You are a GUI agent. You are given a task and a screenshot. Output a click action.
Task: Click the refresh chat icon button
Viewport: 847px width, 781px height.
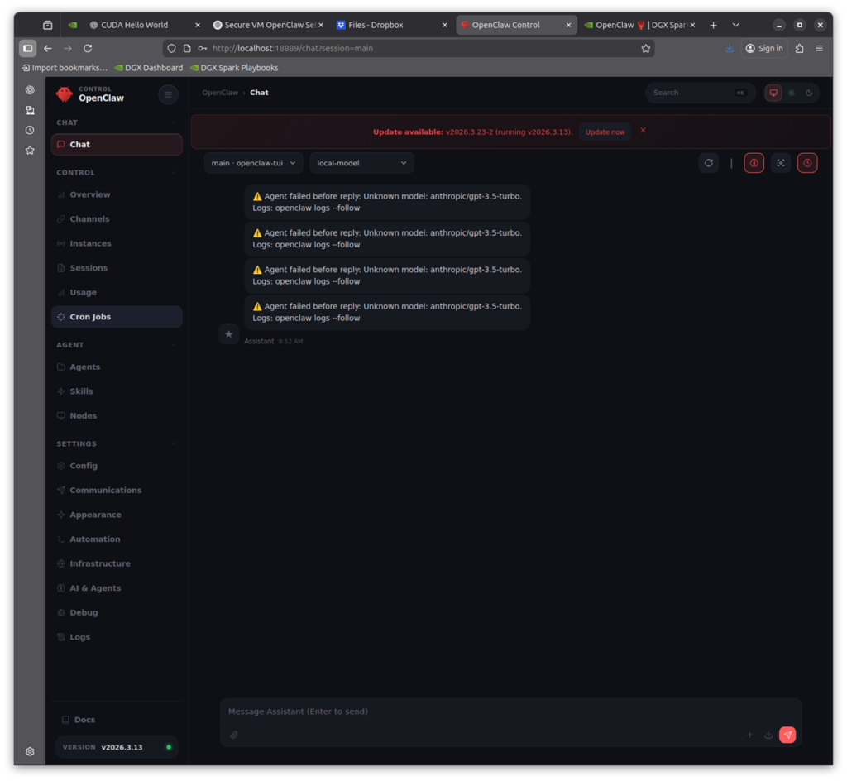click(708, 163)
